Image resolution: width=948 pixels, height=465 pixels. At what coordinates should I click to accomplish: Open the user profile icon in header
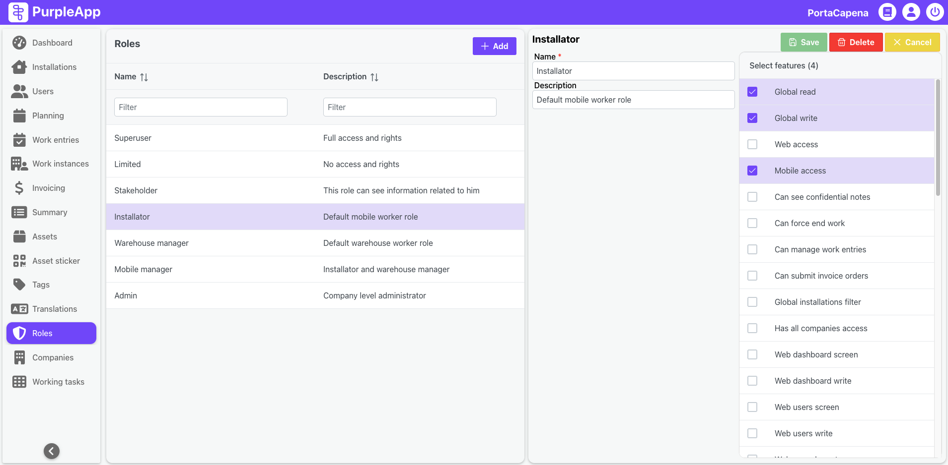[x=911, y=12]
